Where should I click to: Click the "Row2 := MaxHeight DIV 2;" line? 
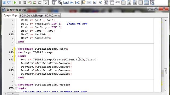[41, 27]
